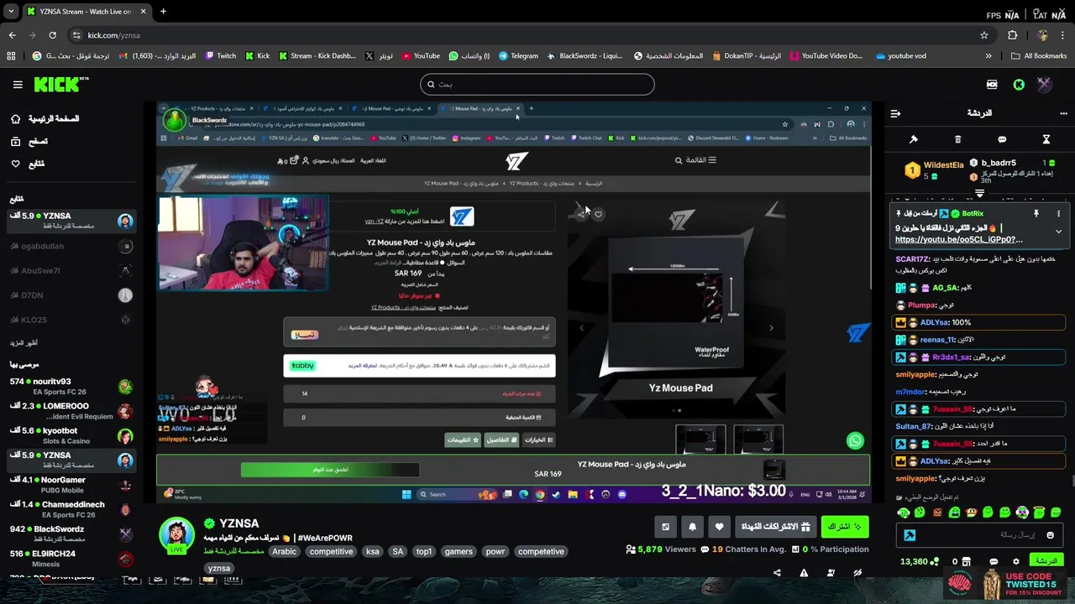Click the chat bubble icon beside the settings gear
This screenshot has height=604, width=1075.
[994, 561]
